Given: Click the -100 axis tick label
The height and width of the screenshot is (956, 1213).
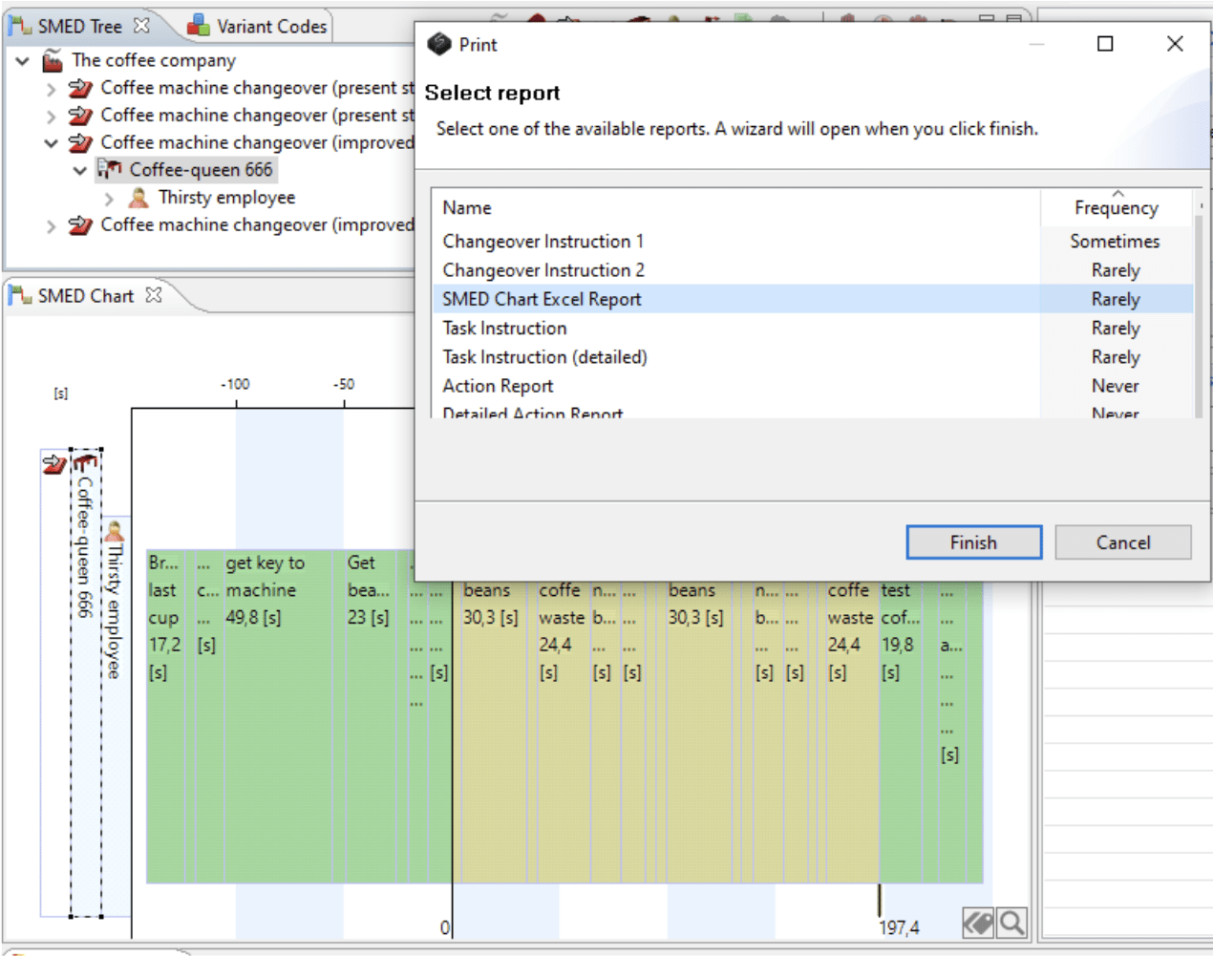Looking at the screenshot, I should tap(235, 384).
